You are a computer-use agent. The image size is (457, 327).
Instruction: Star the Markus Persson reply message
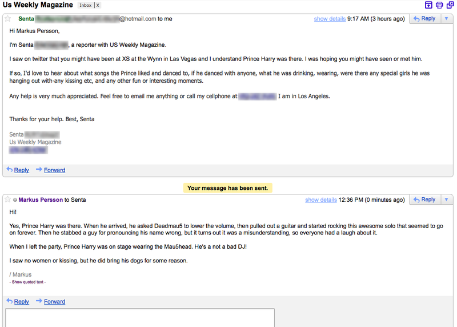8,200
